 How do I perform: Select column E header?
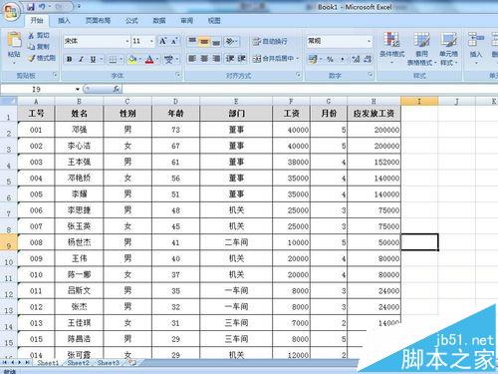pyautogui.click(x=236, y=101)
